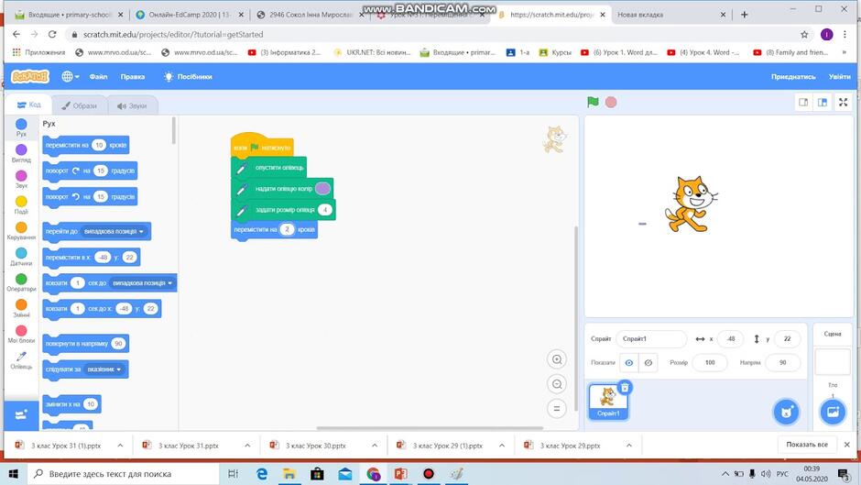This screenshot has height=485, width=861.
Task: Select the Датчики block category
Action: [x=21, y=257]
